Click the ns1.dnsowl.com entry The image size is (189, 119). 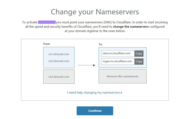pyautogui.click(x=59, y=54)
